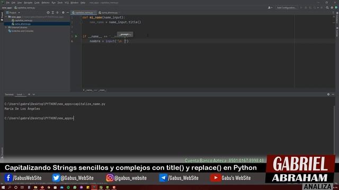Viewport: 339px width, 190px height.
Task: Open the Help menu
Action: (83, 3)
